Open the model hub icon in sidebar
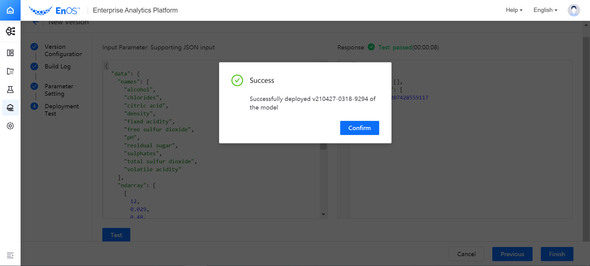 click(x=10, y=108)
